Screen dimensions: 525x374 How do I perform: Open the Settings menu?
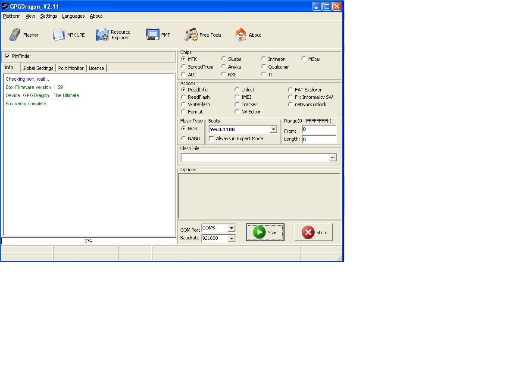pyautogui.click(x=48, y=16)
